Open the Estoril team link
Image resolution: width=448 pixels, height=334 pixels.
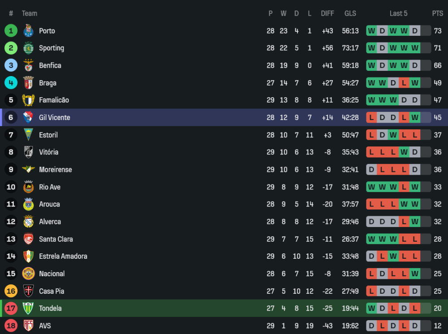coord(48,135)
